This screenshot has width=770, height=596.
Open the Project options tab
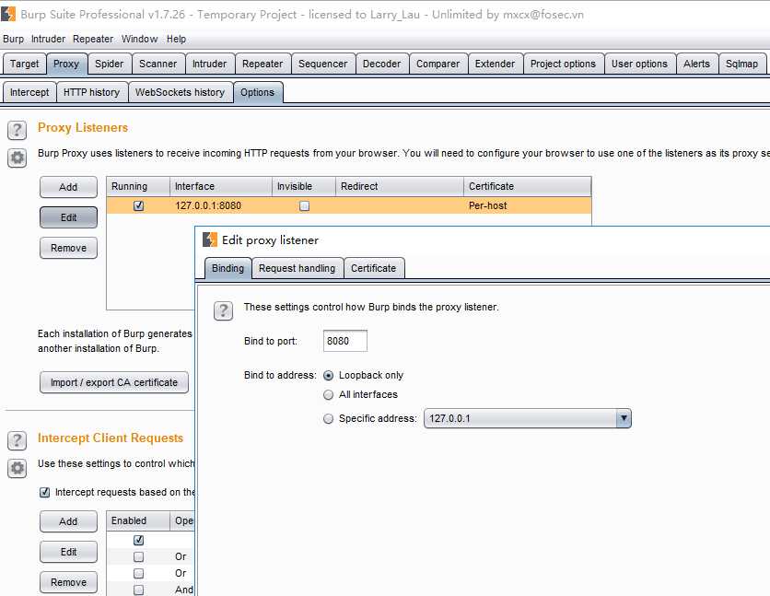(563, 64)
